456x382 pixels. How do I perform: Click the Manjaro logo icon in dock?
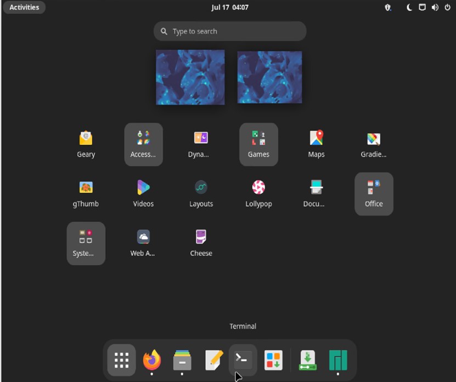click(338, 360)
